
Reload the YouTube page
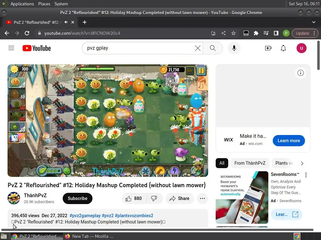27,33
